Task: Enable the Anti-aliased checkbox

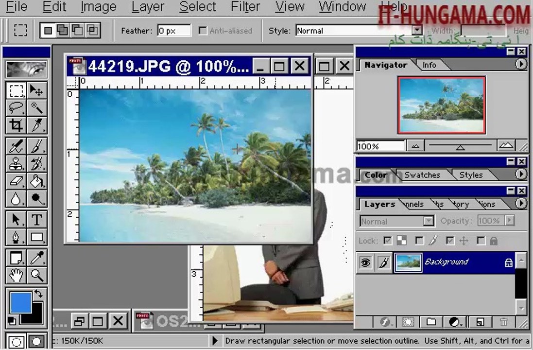Action: pos(203,31)
